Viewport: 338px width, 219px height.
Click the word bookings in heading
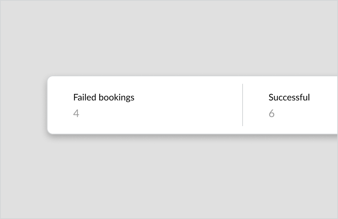point(117,97)
